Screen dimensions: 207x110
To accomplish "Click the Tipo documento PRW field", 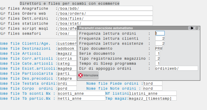I will coord(159,48).
